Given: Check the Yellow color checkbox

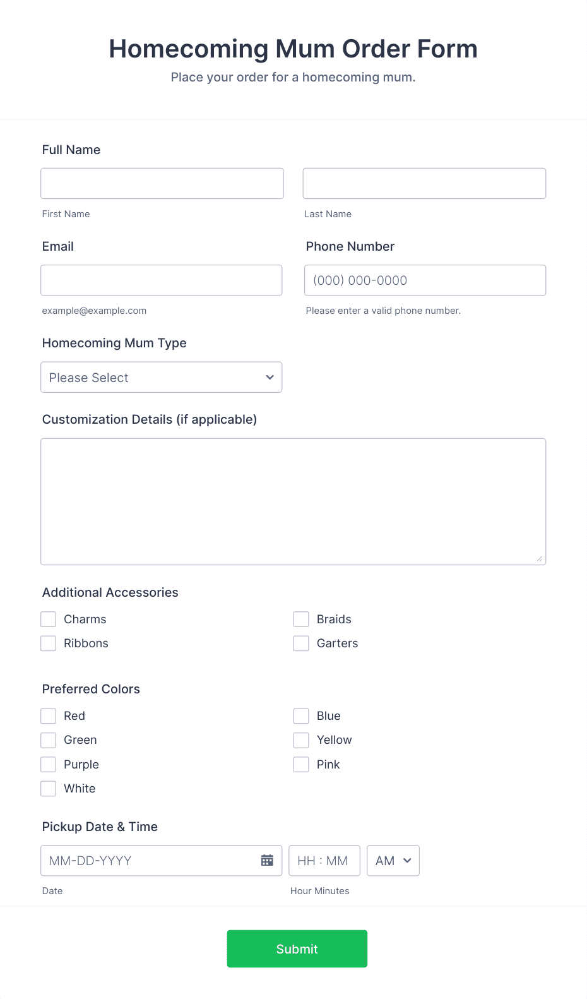Looking at the screenshot, I should coord(301,739).
